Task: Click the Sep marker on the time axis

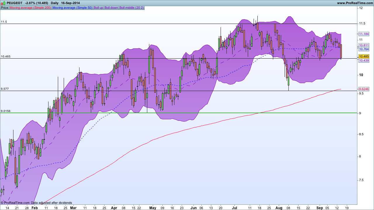Action: (320, 208)
